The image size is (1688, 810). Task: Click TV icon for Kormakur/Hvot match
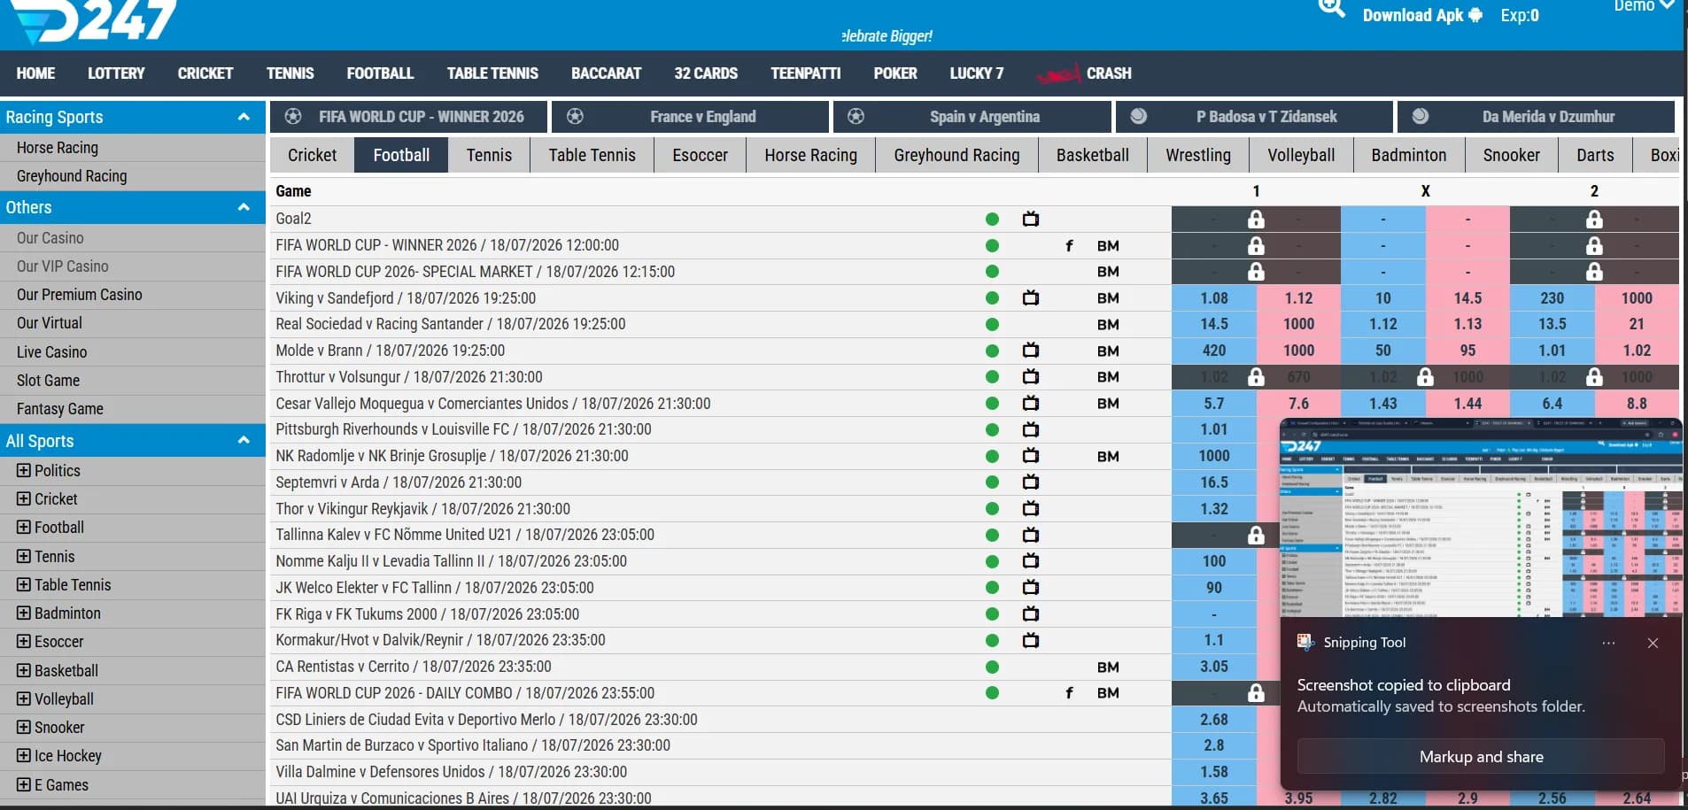[x=1031, y=640]
